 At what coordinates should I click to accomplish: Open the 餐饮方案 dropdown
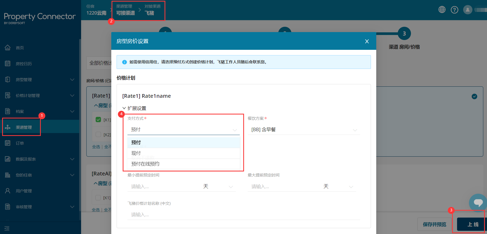tap(304, 130)
